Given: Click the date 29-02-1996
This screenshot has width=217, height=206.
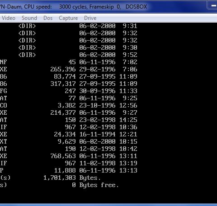Looking at the screenshot, I should tap(97, 69).
